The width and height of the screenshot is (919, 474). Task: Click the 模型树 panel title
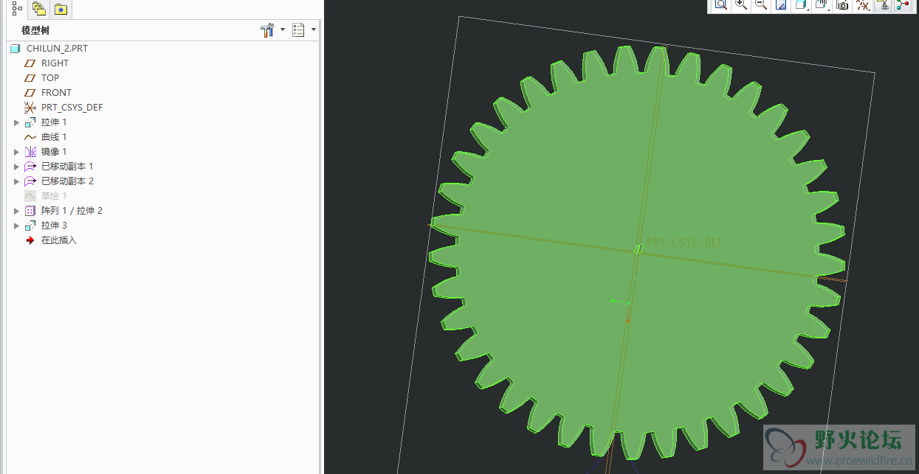35,30
